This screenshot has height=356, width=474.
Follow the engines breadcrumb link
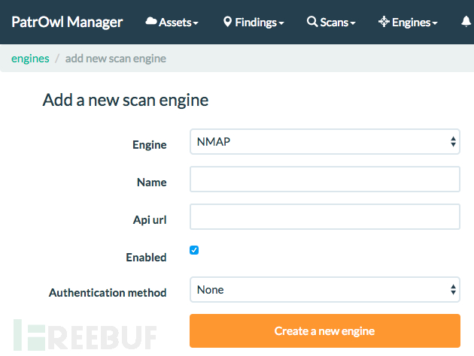pyautogui.click(x=30, y=59)
